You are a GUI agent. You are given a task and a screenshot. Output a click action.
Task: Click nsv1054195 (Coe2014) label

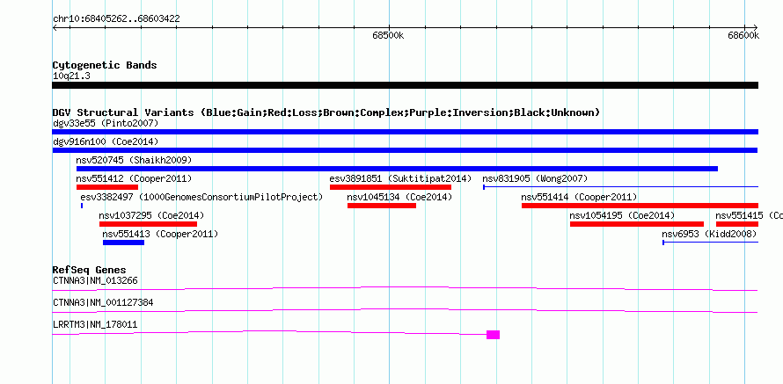click(622, 216)
